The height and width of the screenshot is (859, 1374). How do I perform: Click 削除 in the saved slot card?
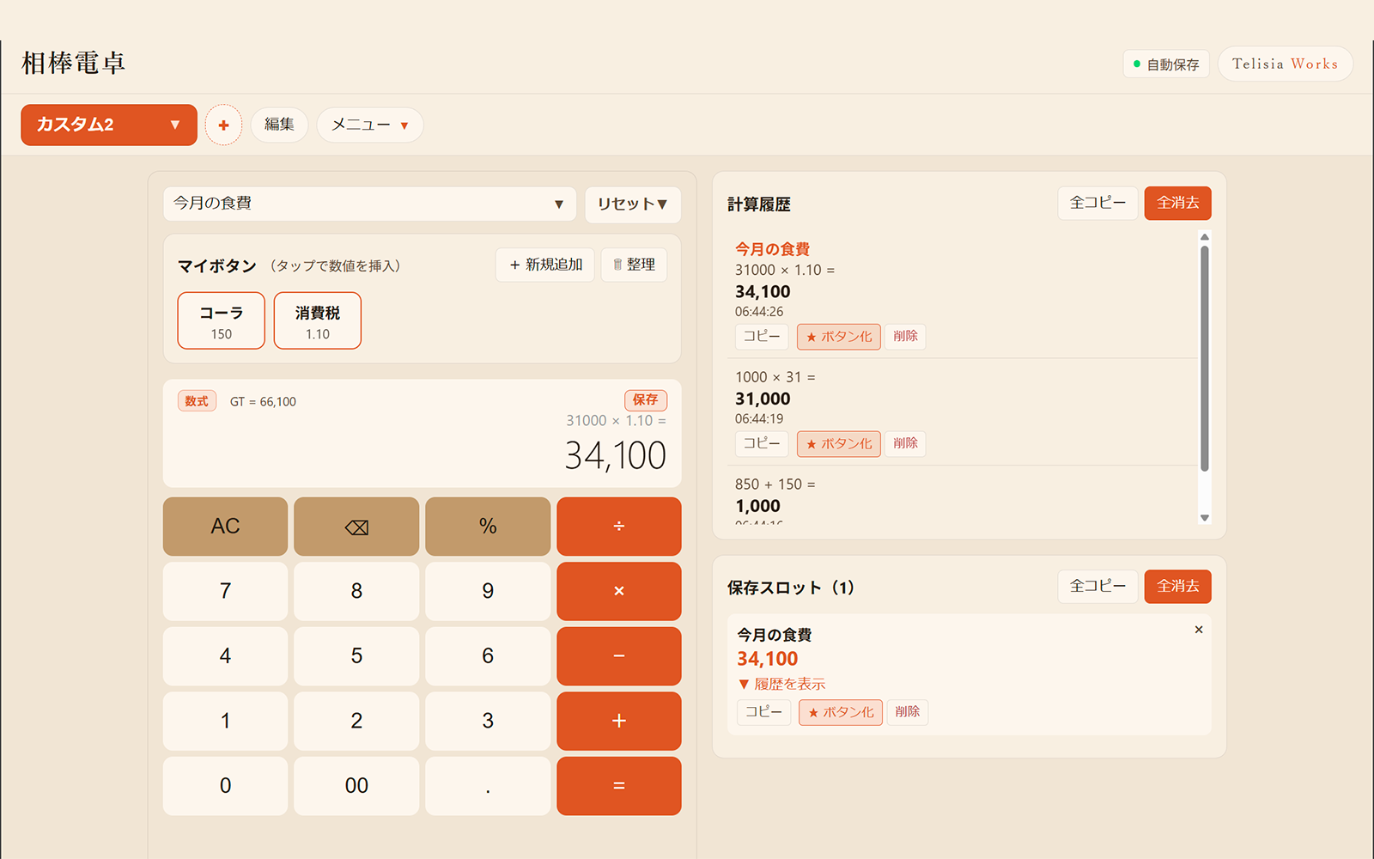click(907, 711)
